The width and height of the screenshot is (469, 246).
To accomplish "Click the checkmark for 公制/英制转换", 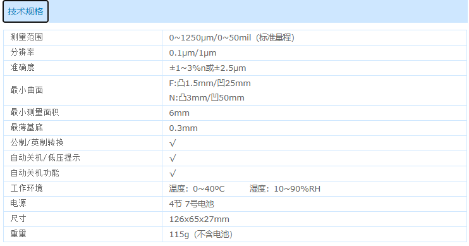I will click(x=173, y=144).
